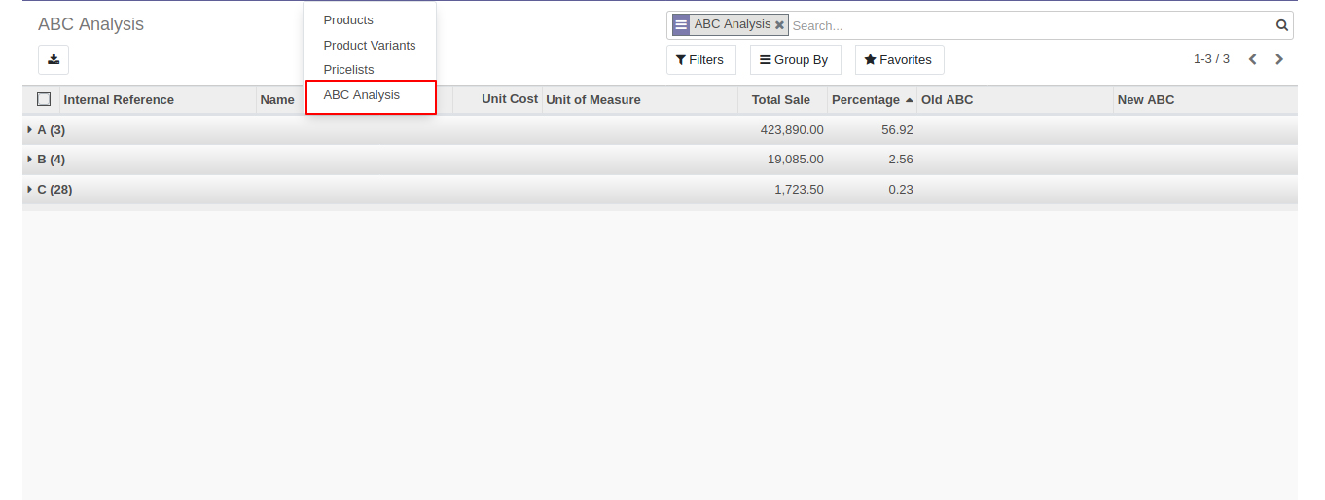The width and height of the screenshot is (1325, 500).
Task: Open the Favorites dropdown
Action: pyautogui.click(x=899, y=59)
